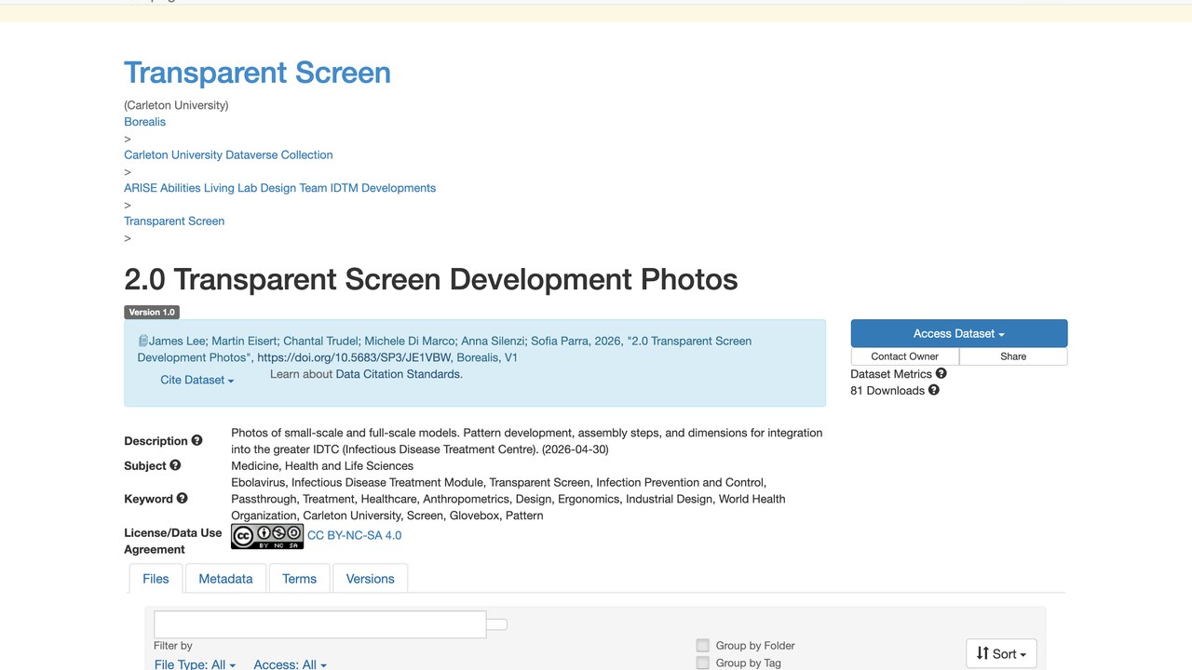Open the Access: All filter dropdown
This screenshot has width=1192, height=670.
[291, 664]
